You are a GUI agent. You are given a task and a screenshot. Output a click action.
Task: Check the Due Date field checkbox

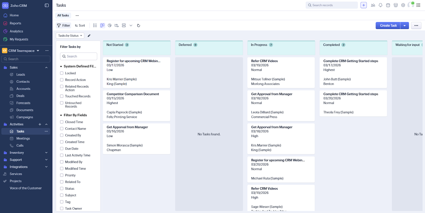coord(62,149)
